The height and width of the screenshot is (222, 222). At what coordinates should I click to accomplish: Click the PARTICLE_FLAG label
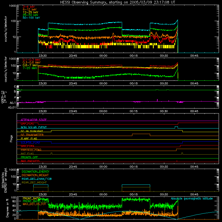pyautogui.click(x=31, y=150)
